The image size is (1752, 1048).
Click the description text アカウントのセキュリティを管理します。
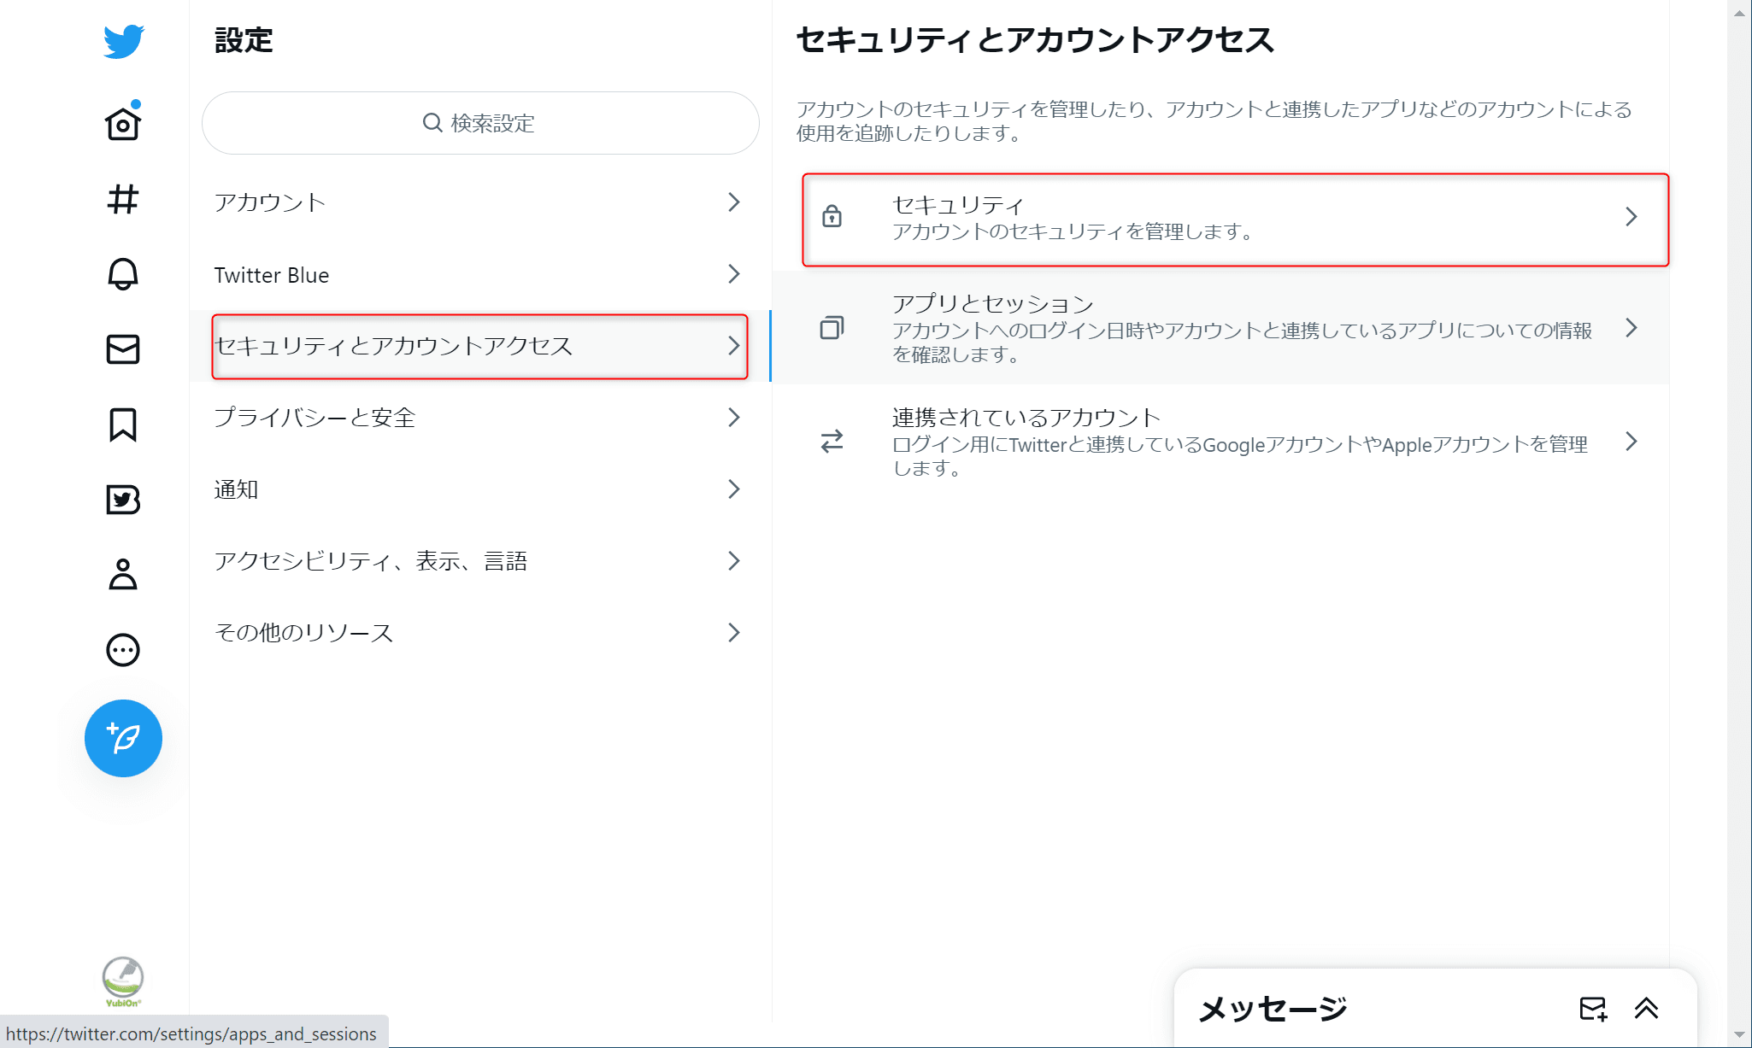pyautogui.click(x=1073, y=231)
